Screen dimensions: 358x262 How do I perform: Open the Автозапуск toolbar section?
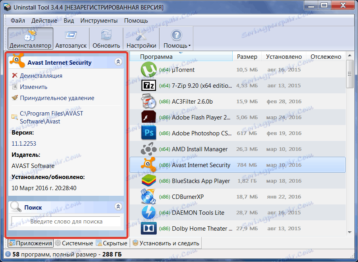coord(71,38)
